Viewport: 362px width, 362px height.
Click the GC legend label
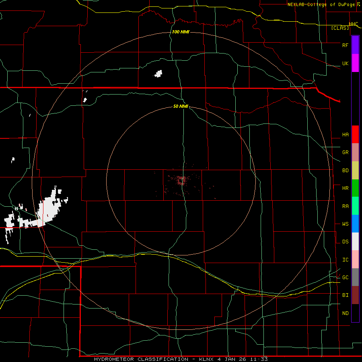(345, 278)
